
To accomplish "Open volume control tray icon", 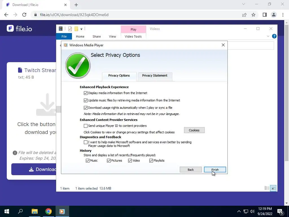I will [252, 211].
